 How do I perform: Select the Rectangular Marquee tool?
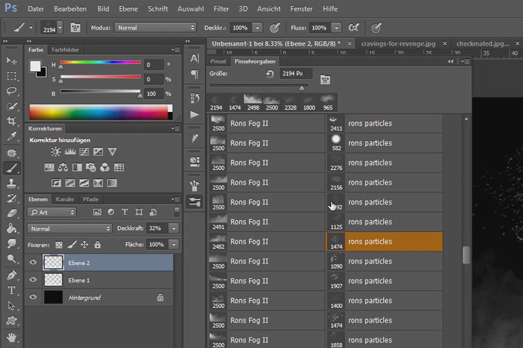coord(12,76)
